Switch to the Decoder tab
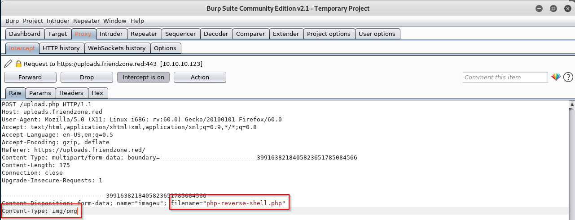 pos(216,34)
